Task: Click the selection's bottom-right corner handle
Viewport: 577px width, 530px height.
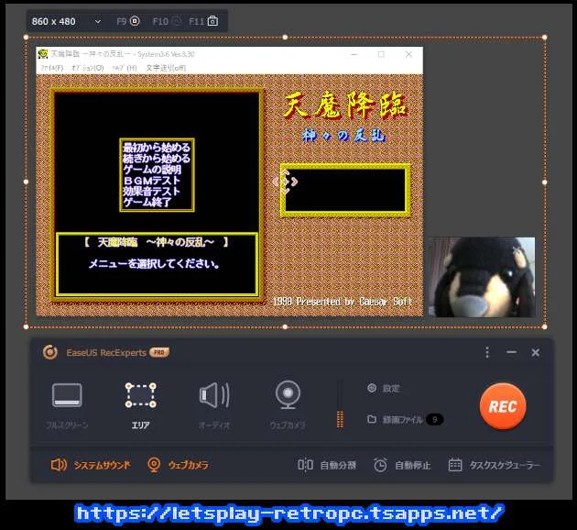Action: (x=545, y=326)
